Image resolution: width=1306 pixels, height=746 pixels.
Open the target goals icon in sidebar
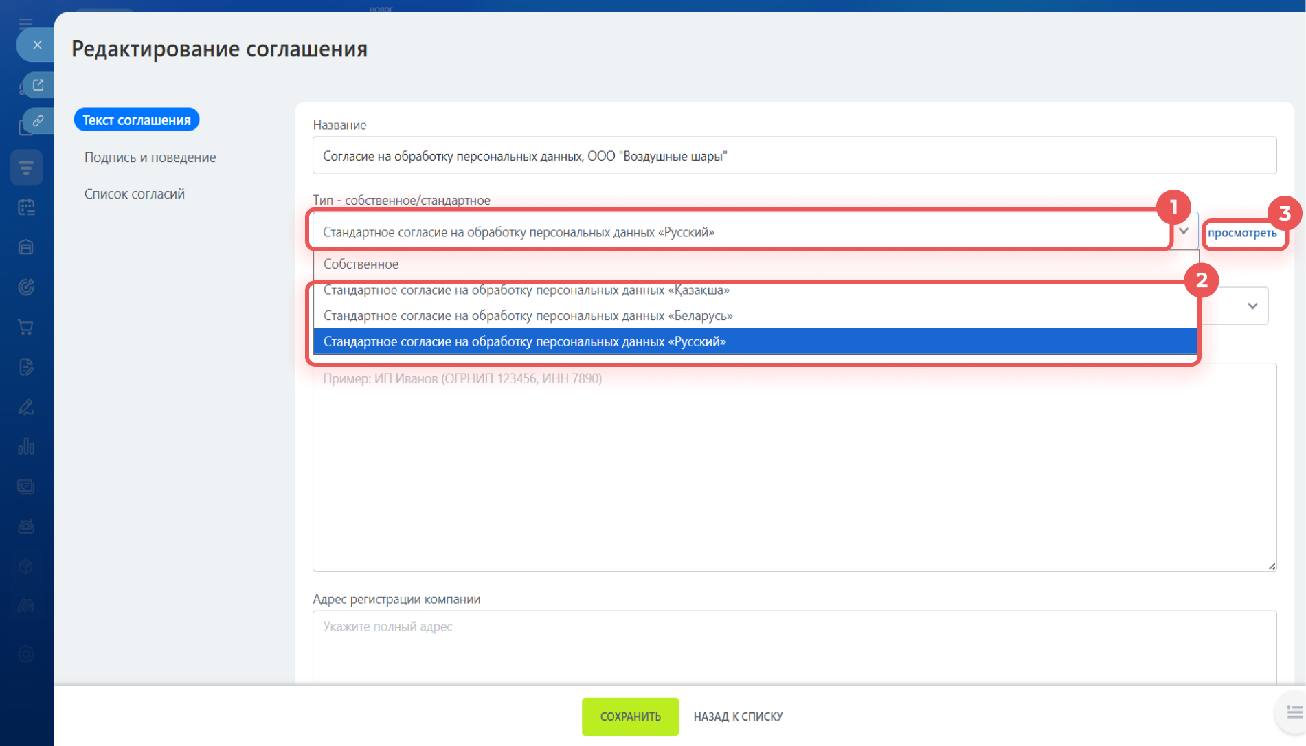click(26, 287)
